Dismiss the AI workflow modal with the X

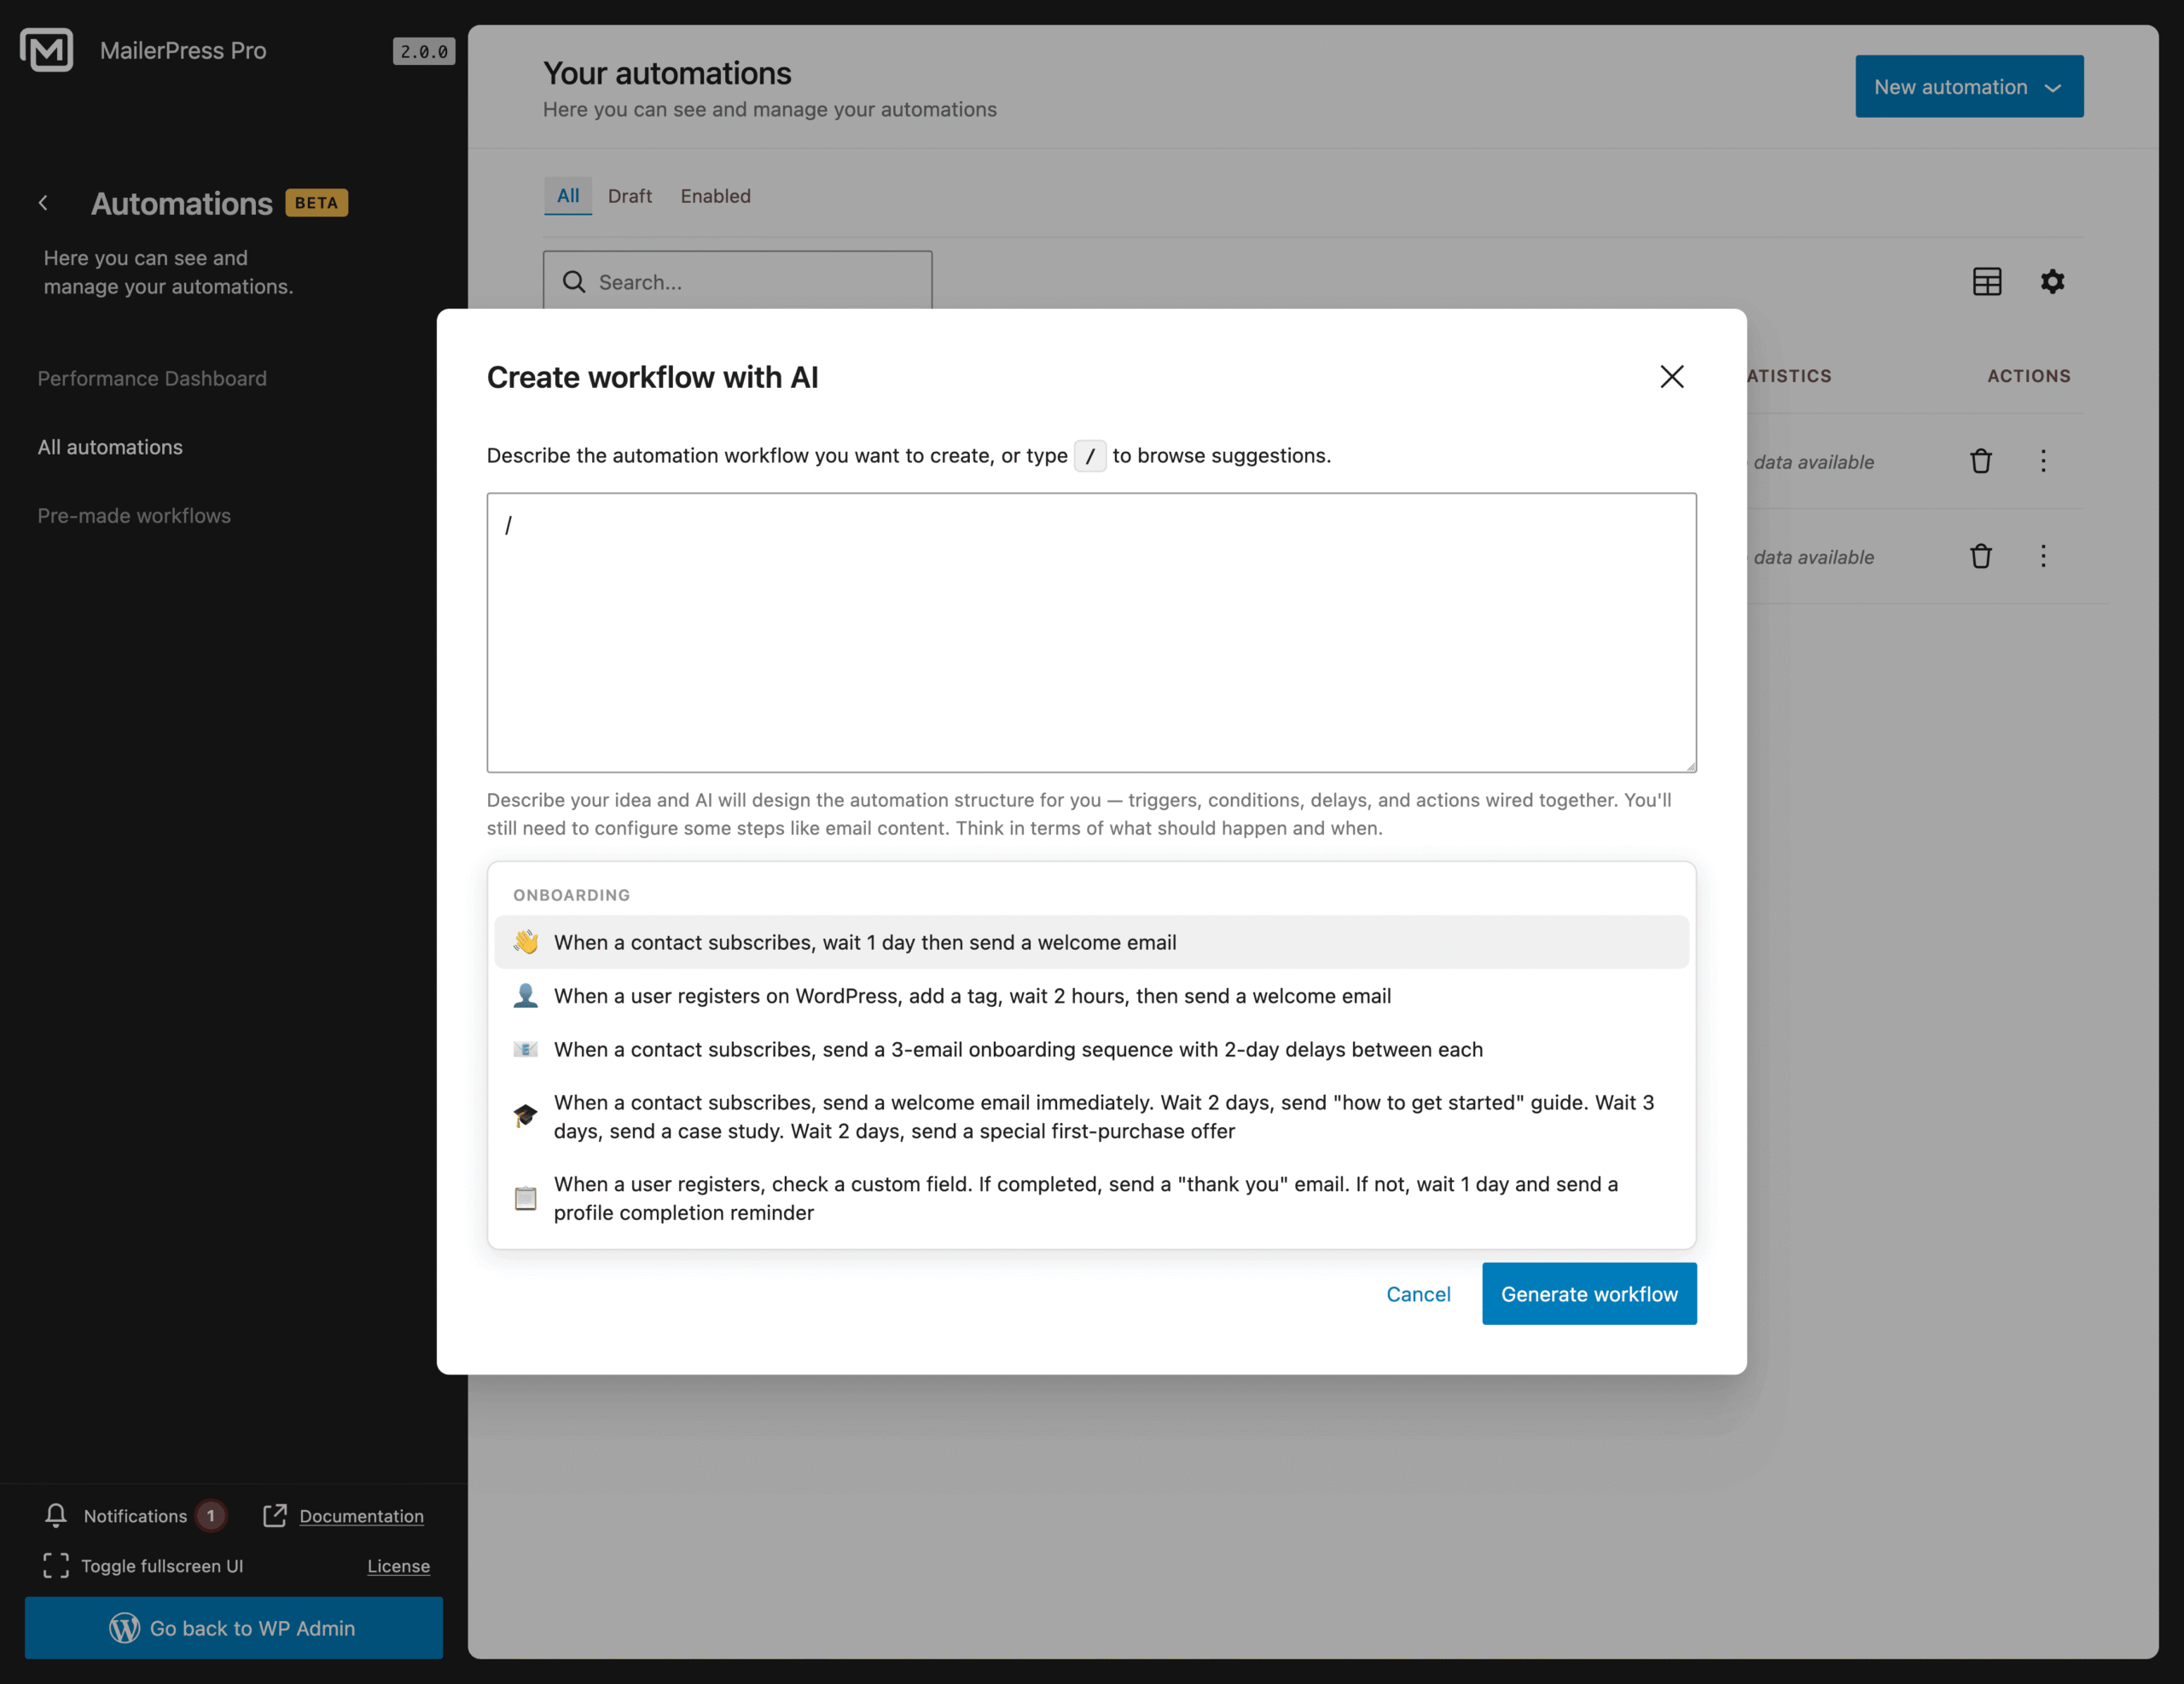coord(1672,377)
